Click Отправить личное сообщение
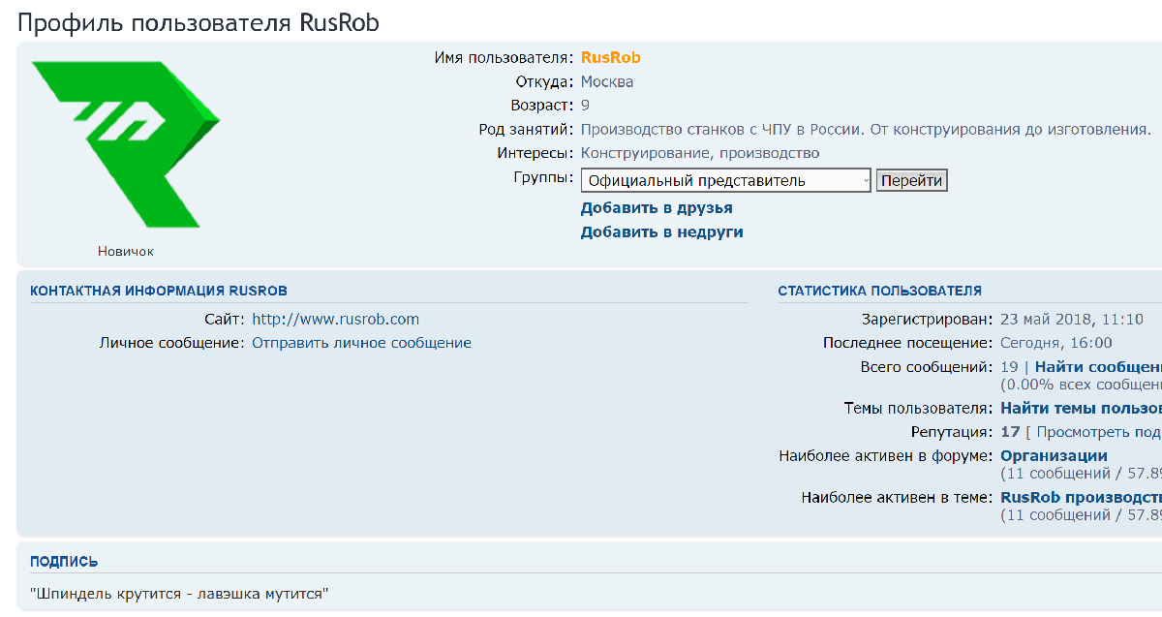 pos(361,343)
